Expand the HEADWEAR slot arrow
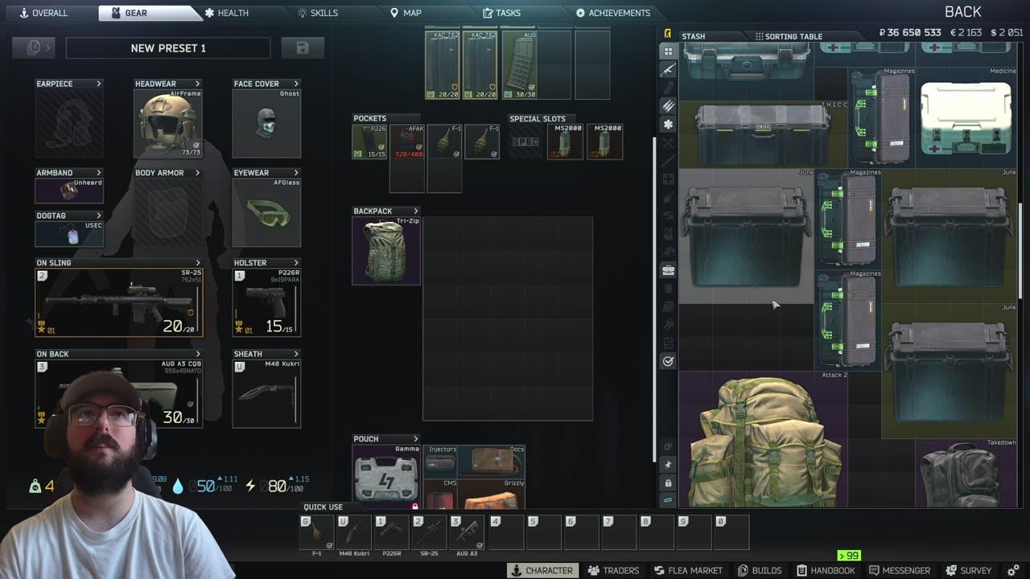Screen dimensions: 1030x579 click(x=198, y=84)
